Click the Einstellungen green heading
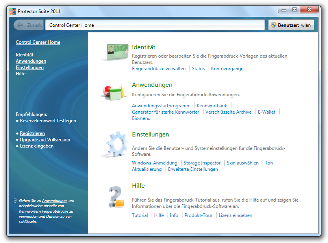 click(150, 135)
